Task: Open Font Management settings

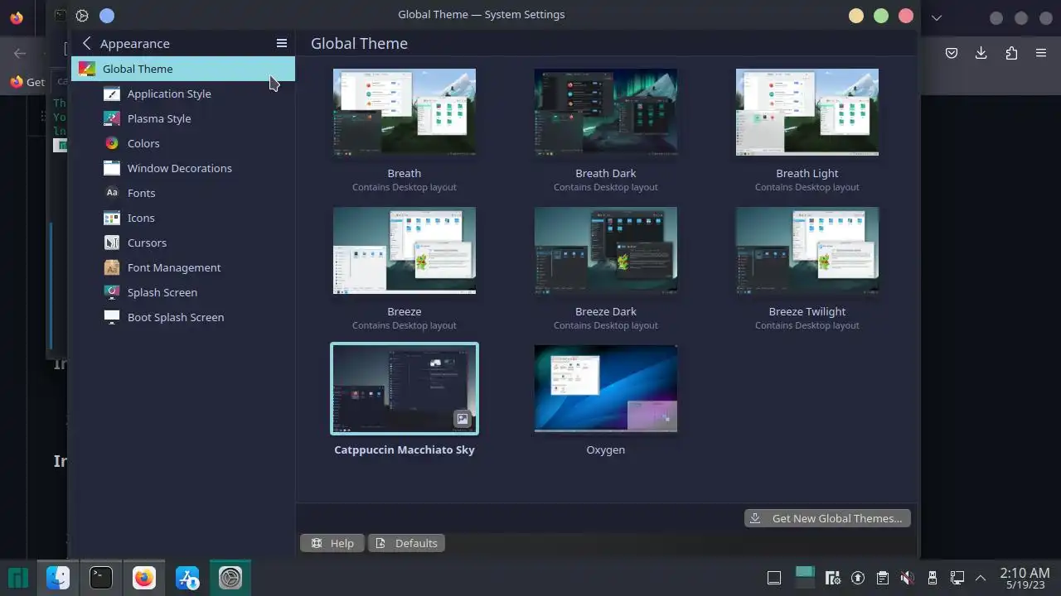Action: pyautogui.click(x=183, y=267)
